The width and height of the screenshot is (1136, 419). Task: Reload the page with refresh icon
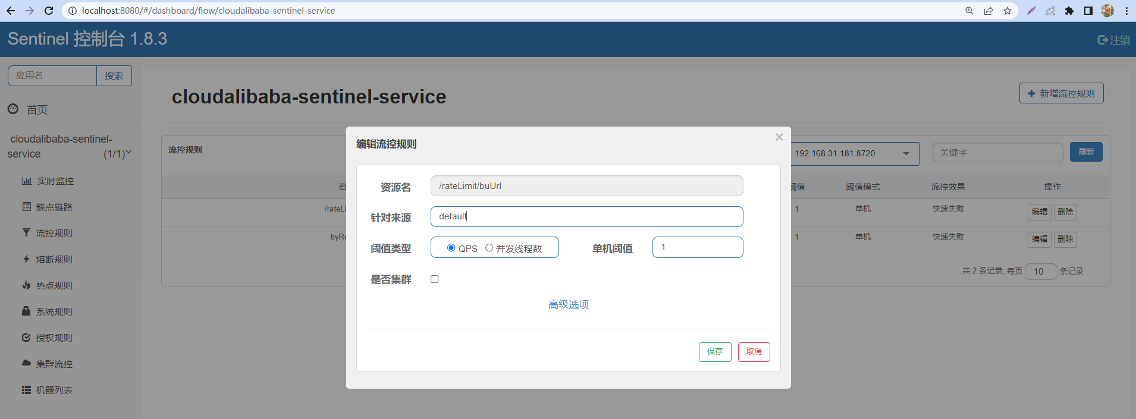pyautogui.click(x=49, y=11)
